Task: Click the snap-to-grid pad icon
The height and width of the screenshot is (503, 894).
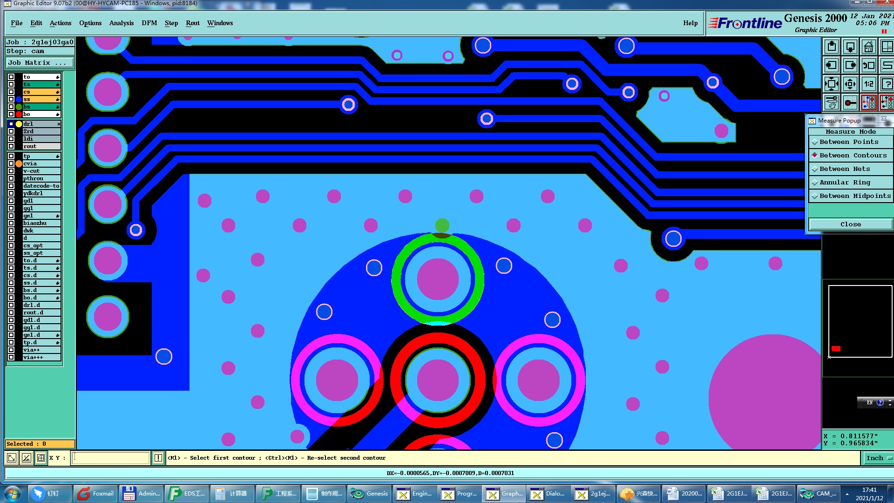Action: [850, 102]
